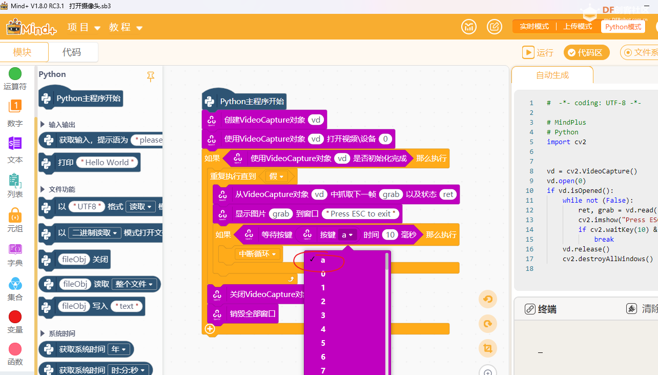Click the 销毁全部窗口 block
The height and width of the screenshot is (375, 658).
[x=242, y=313]
